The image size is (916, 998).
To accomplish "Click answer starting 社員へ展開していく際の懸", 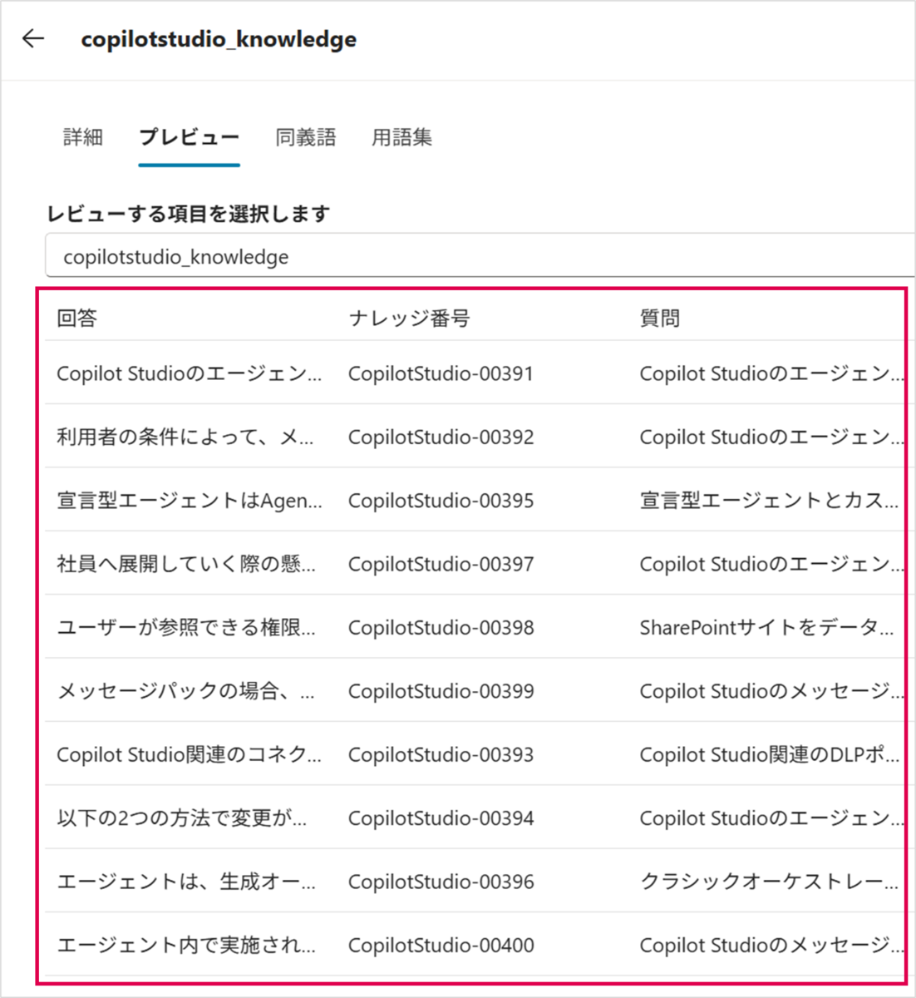I will click(x=186, y=564).
